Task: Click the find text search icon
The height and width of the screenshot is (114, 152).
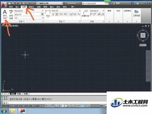Action: (42, 14)
